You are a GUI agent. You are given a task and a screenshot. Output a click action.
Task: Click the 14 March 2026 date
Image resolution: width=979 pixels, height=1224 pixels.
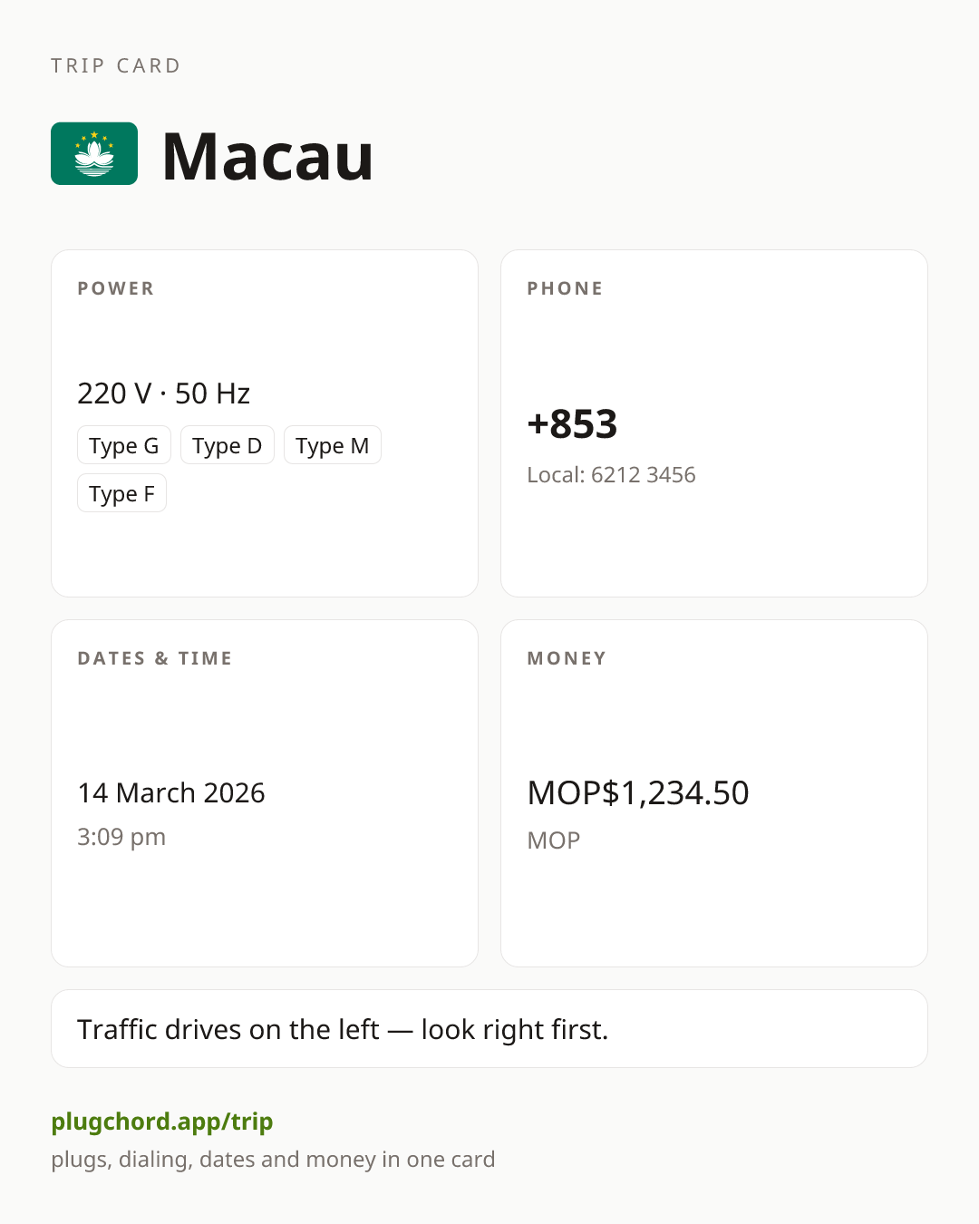point(171,793)
